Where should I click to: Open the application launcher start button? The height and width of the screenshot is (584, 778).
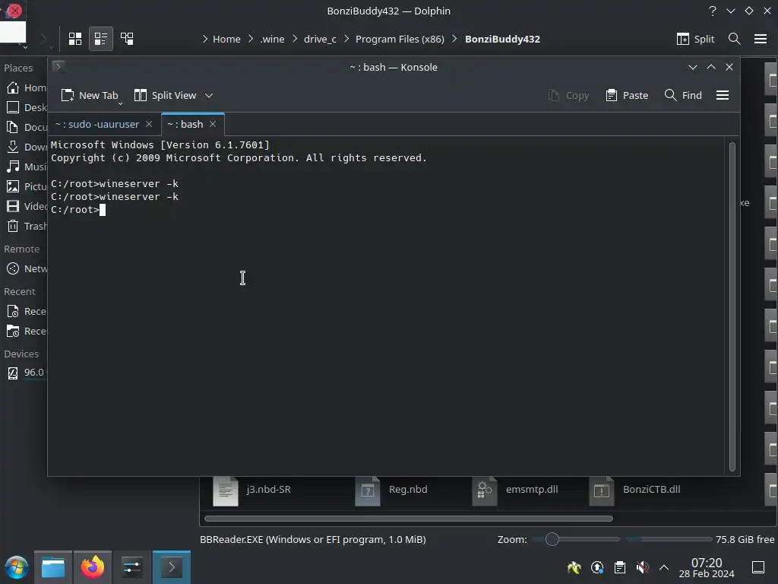[x=17, y=567]
